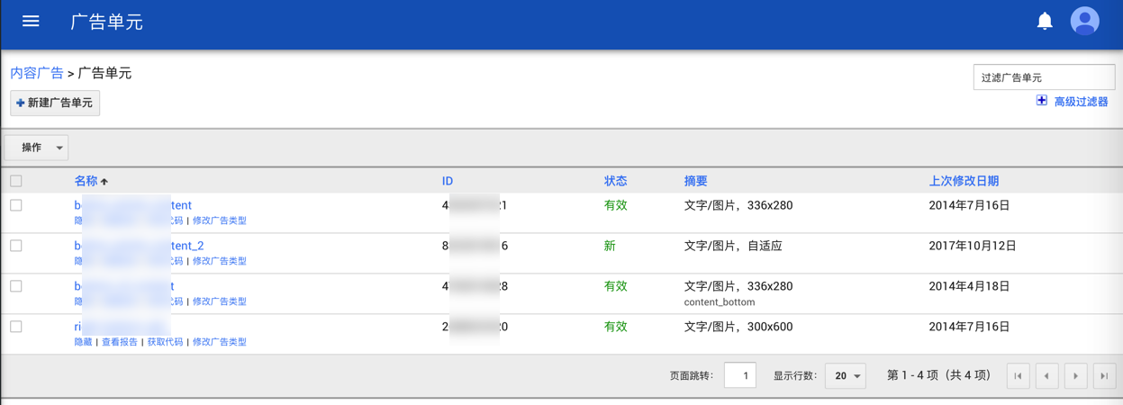Expand the 高级过滤器 plus icon
Image resolution: width=1123 pixels, height=405 pixels.
click(1042, 101)
